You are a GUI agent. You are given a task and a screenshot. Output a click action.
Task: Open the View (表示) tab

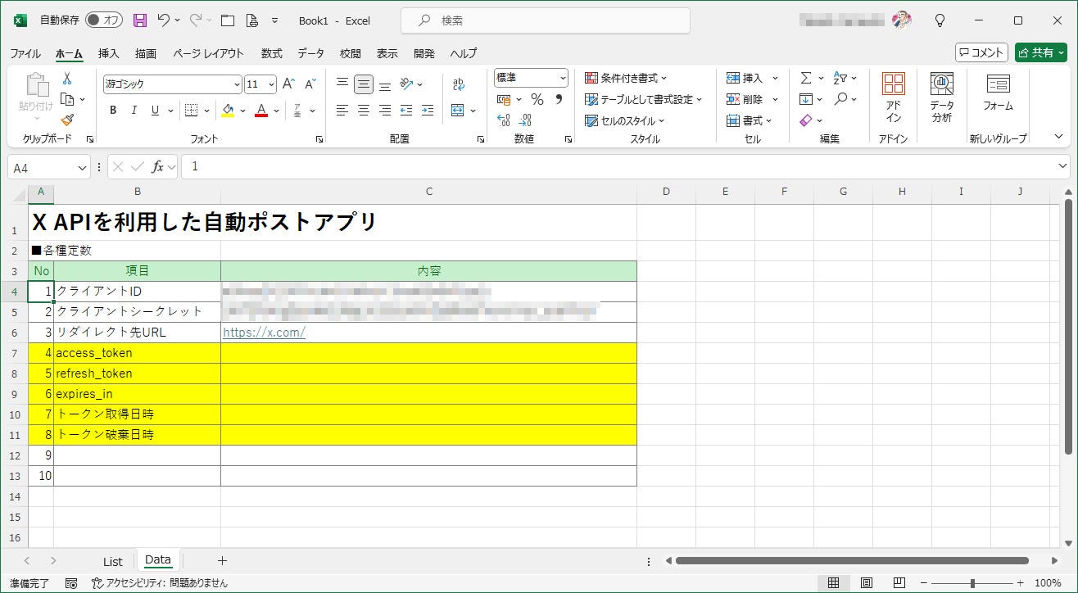pos(387,53)
